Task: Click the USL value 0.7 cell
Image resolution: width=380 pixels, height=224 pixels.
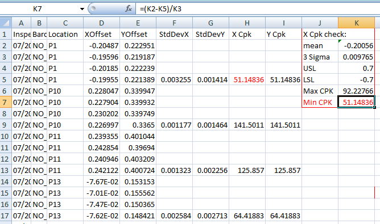Action: (x=357, y=69)
